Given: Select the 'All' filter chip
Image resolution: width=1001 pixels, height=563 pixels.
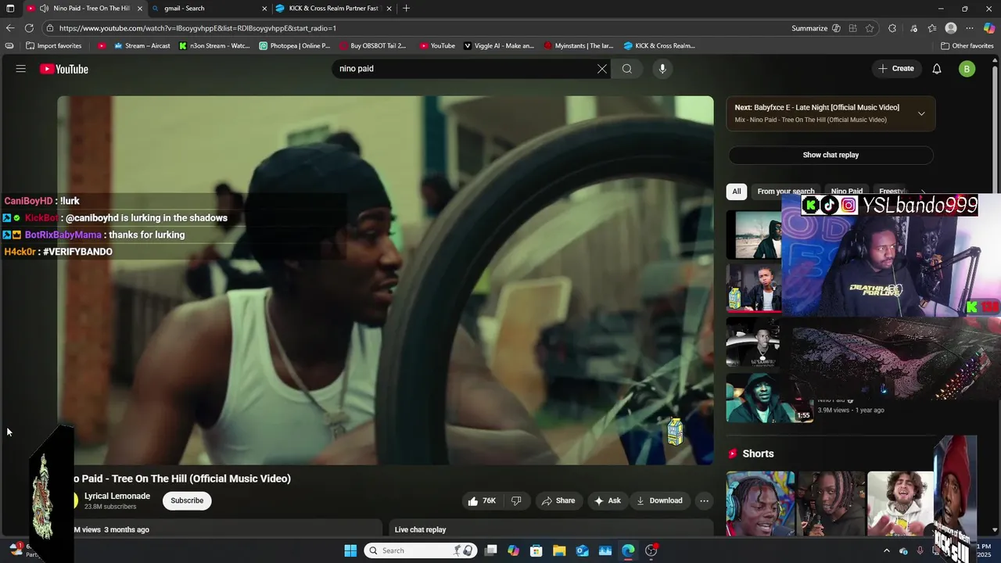Looking at the screenshot, I should click(x=737, y=192).
